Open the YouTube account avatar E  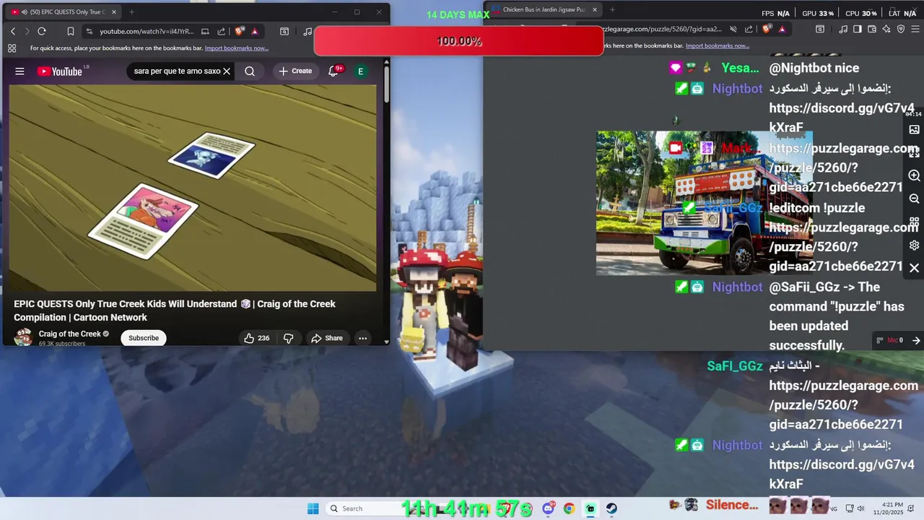point(360,71)
